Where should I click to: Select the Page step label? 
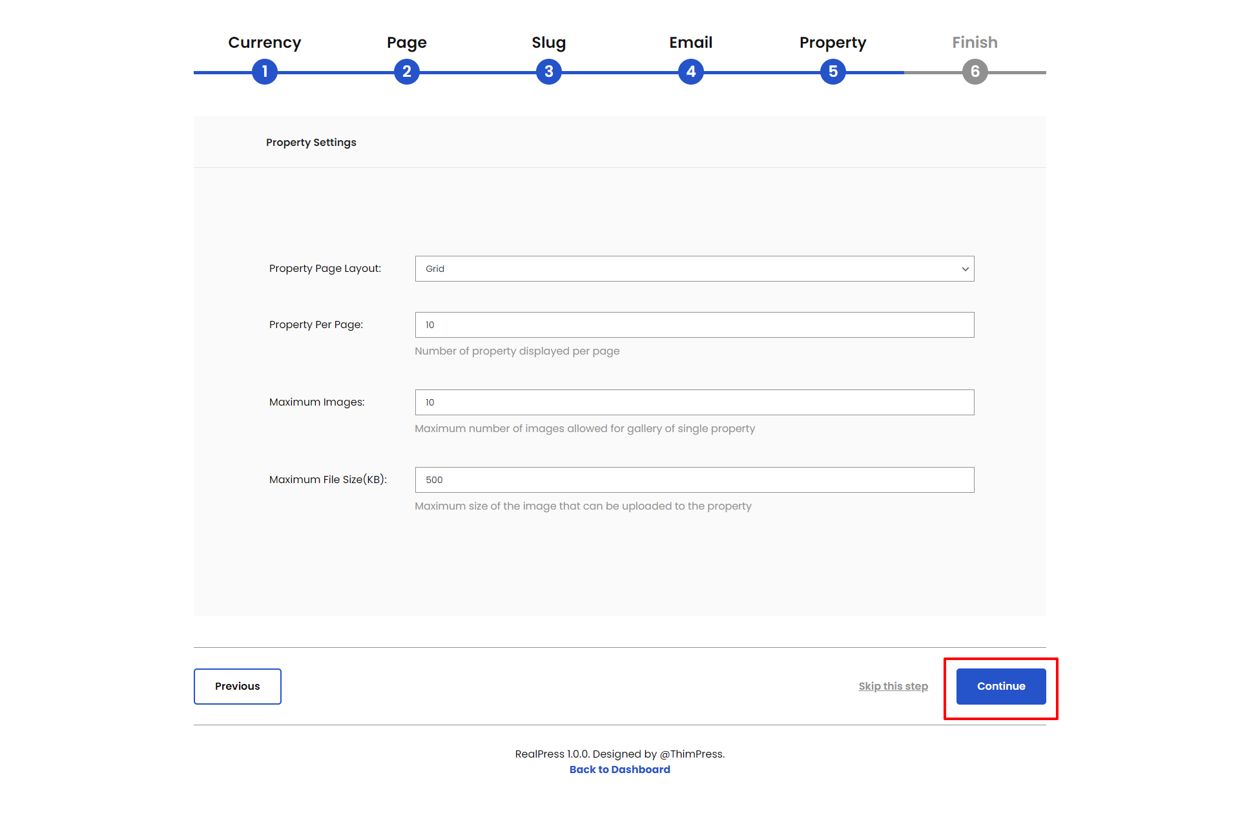(x=407, y=43)
